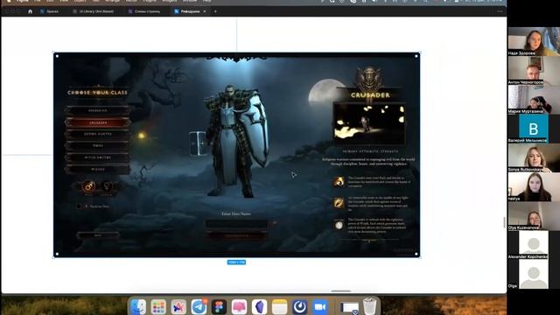This screenshot has width=560, height=315.
Task: Click the Crusader heading in right panel
Action: click(x=370, y=95)
